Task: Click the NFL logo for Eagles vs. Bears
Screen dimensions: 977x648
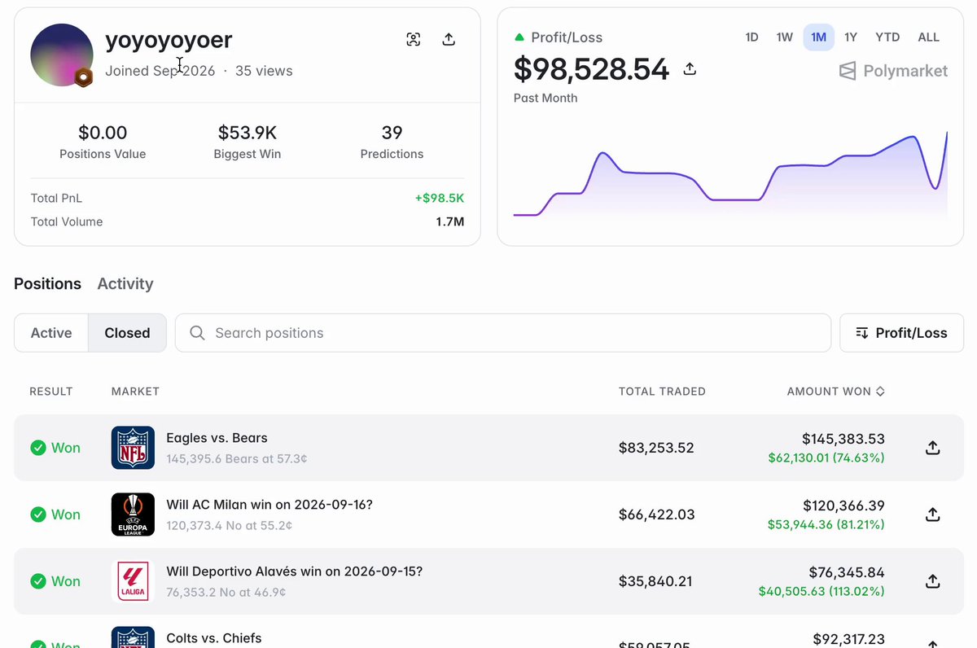Action: coord(133,448)
